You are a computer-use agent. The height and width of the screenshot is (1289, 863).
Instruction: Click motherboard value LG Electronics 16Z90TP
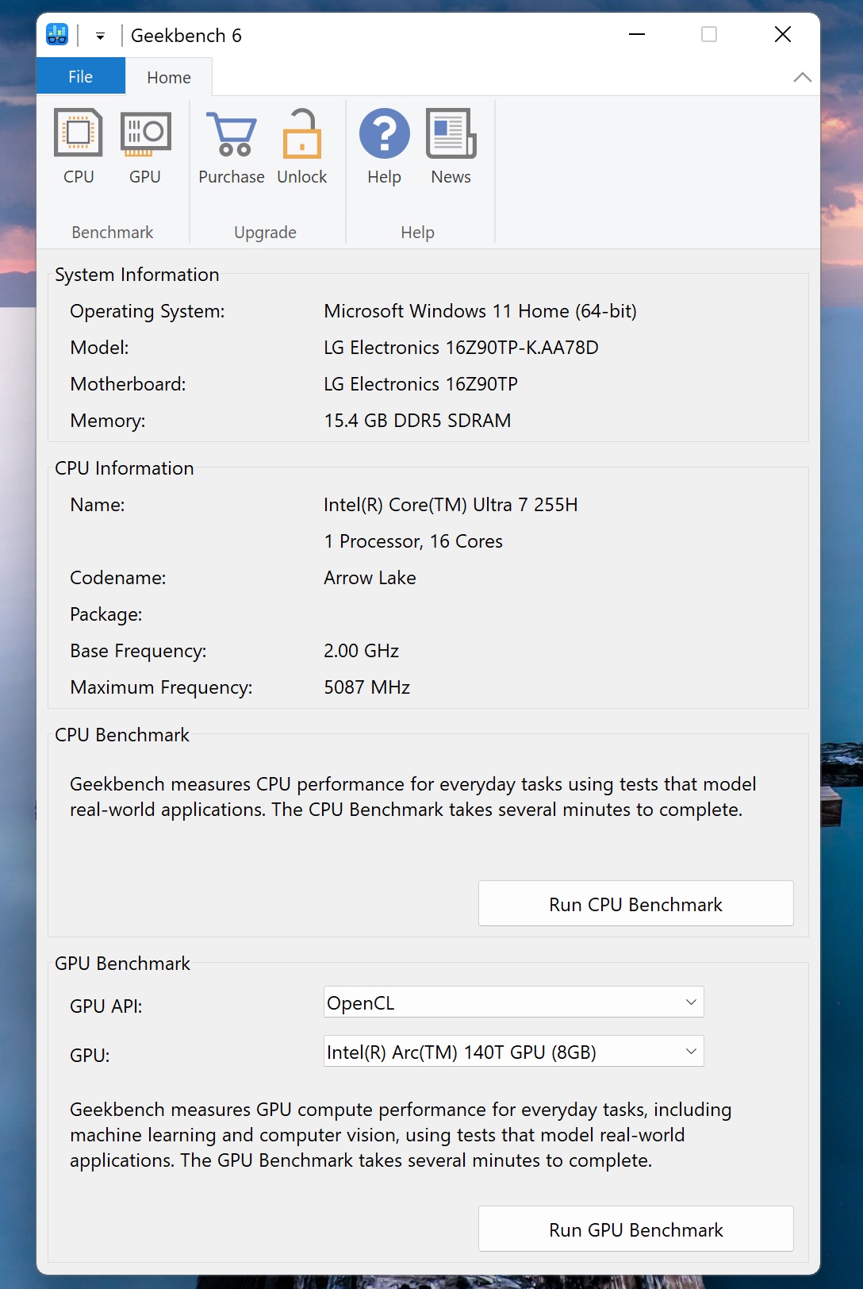pos(420,384)
